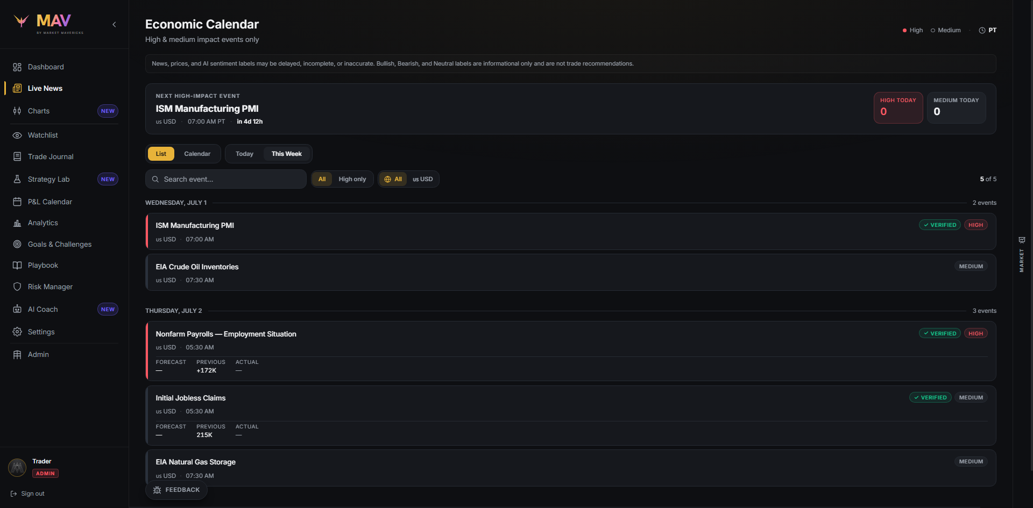This screenshot has width=1033, height=508.
Task: Click the Feedback button
Action: (x=176, y=490)
